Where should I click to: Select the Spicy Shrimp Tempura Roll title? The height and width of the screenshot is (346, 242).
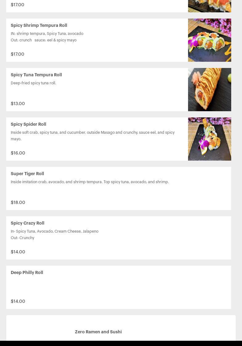point(39,25)
